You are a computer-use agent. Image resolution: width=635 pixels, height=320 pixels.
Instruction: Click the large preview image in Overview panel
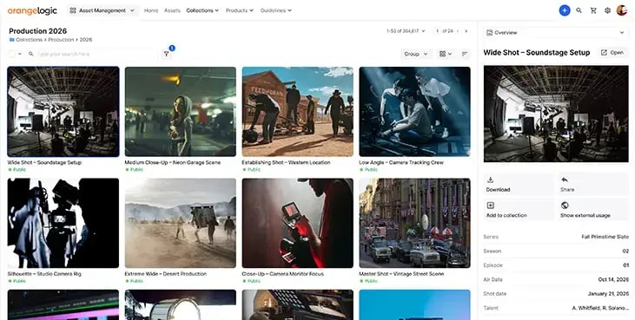(556, 114)
